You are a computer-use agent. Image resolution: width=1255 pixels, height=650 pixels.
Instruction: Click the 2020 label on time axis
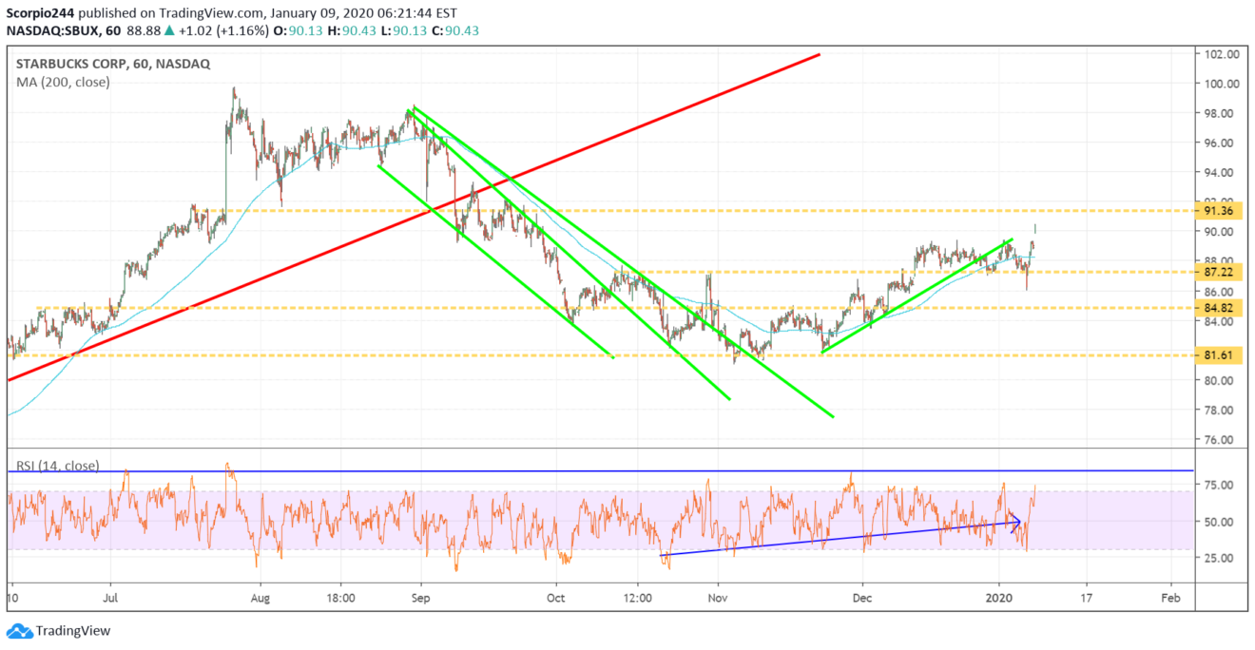[x=999, y=599]
